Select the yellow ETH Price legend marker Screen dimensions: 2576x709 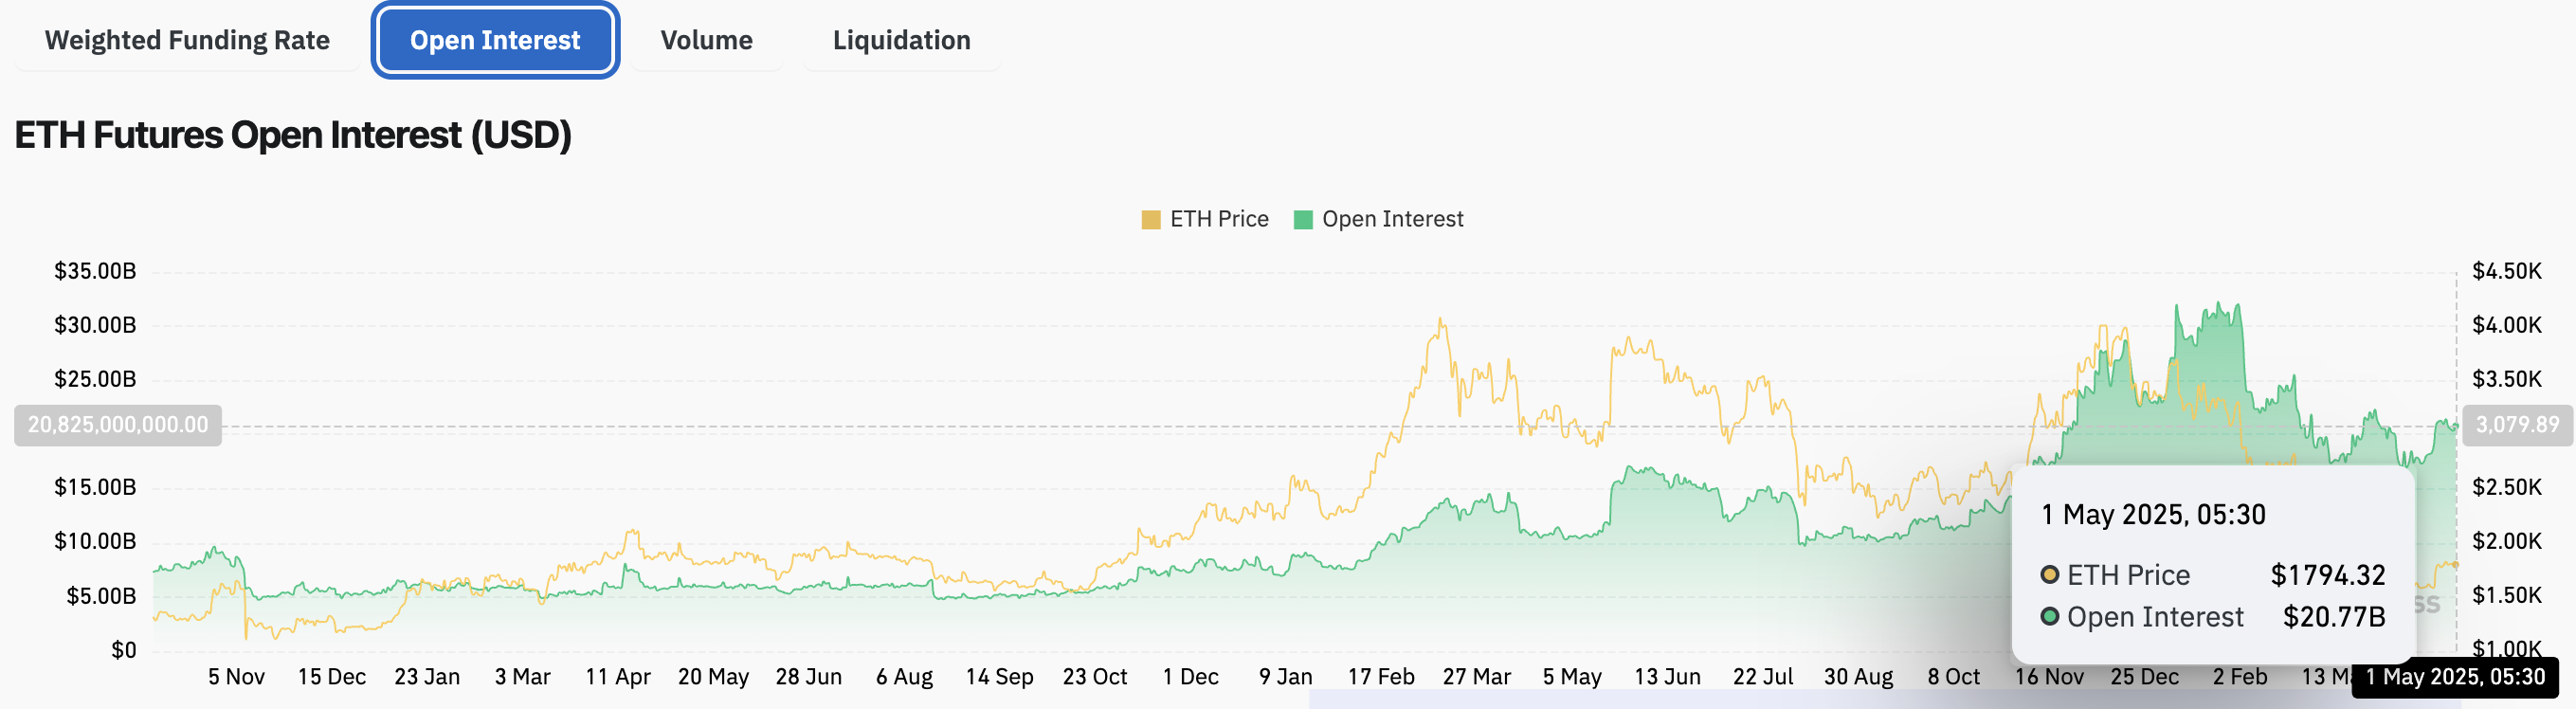coord(1152,218)
